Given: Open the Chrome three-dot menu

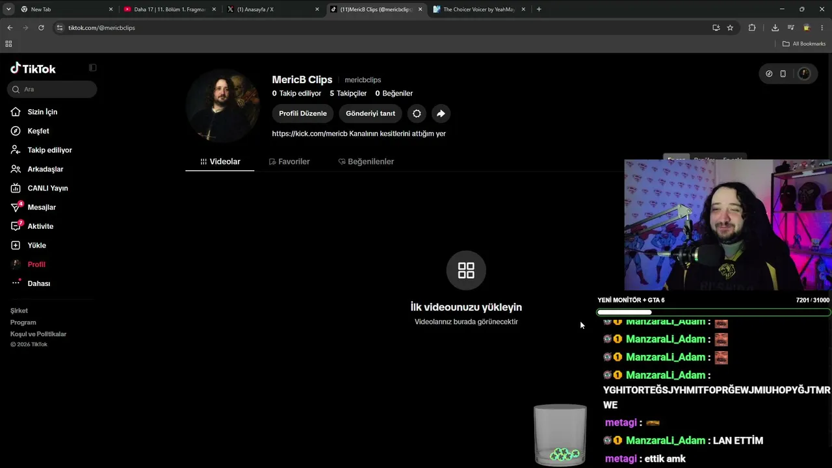Looking at the screenshot, I should coord(822,27).
